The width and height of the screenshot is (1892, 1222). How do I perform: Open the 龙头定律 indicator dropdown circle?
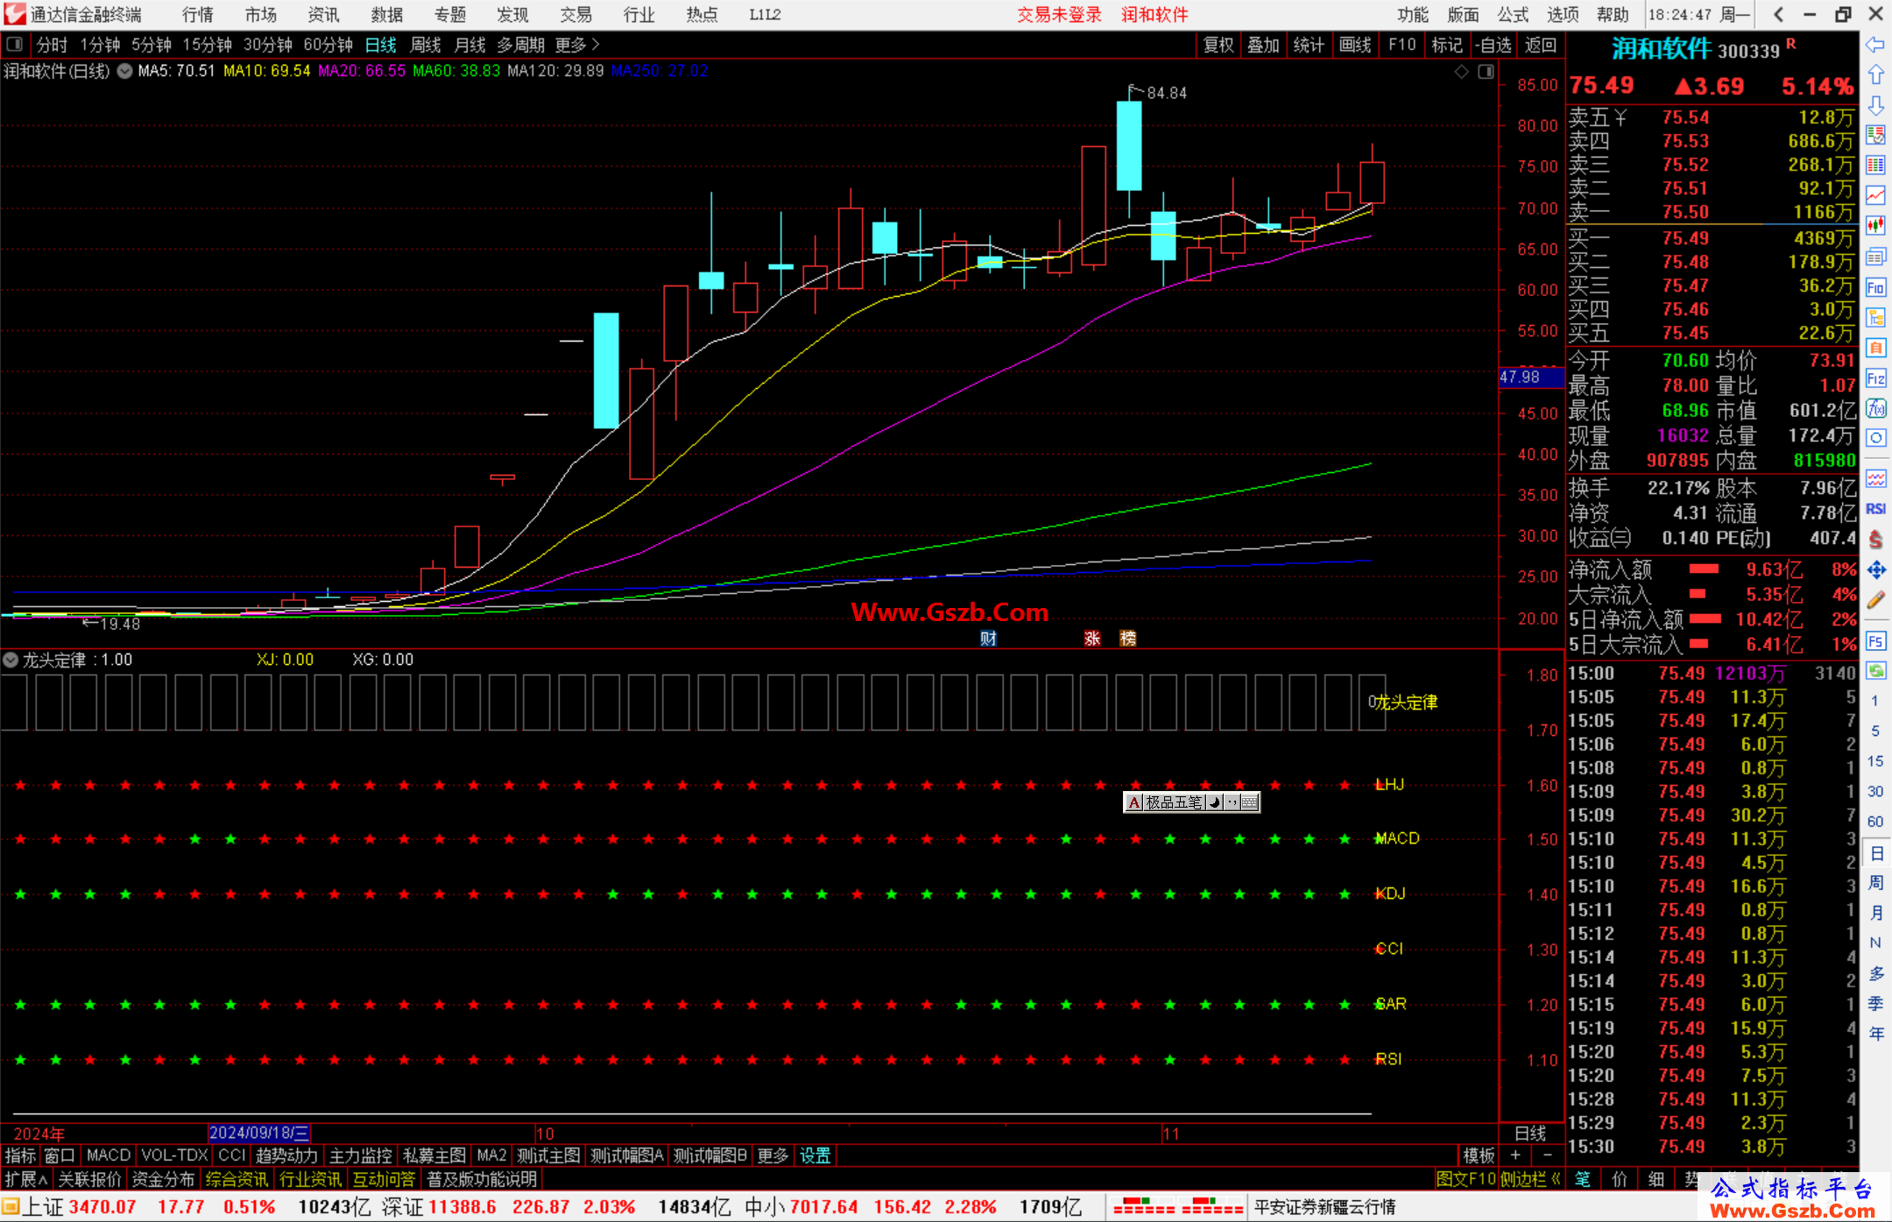[11, 660]
